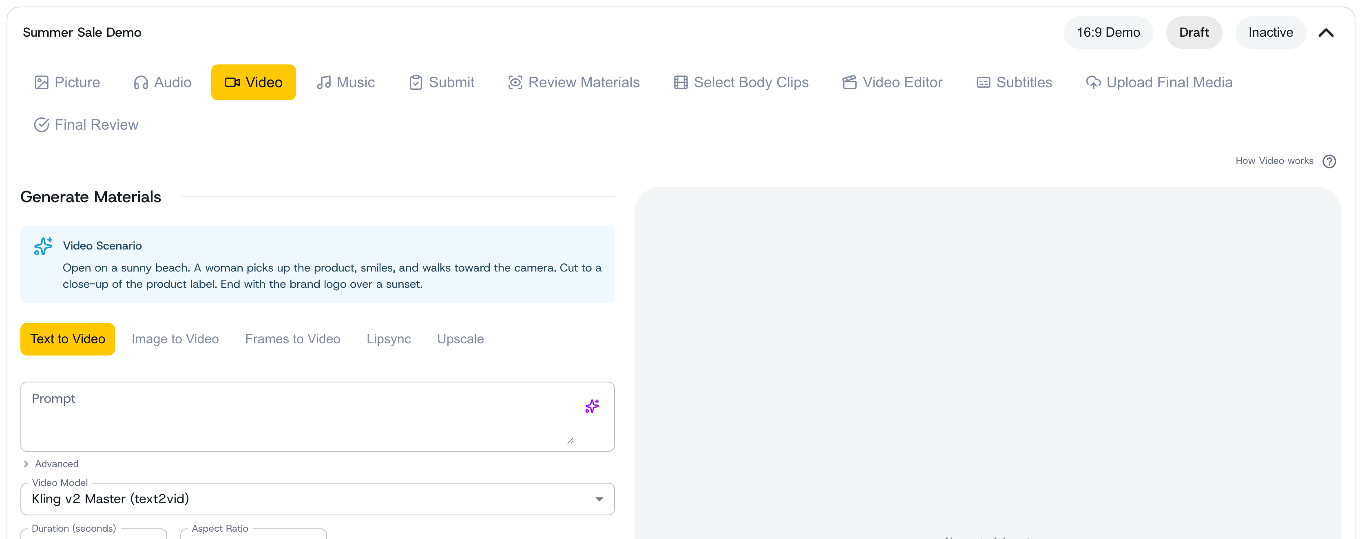The image size is (1362, 539).
Task: Open the Final Review step
Action: tap(86, 125)
